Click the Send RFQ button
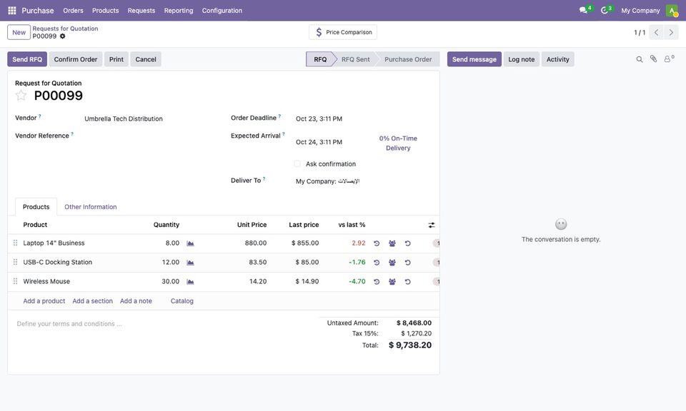The image size is (686, 411). pyautogui.click(x=27, y=59)
